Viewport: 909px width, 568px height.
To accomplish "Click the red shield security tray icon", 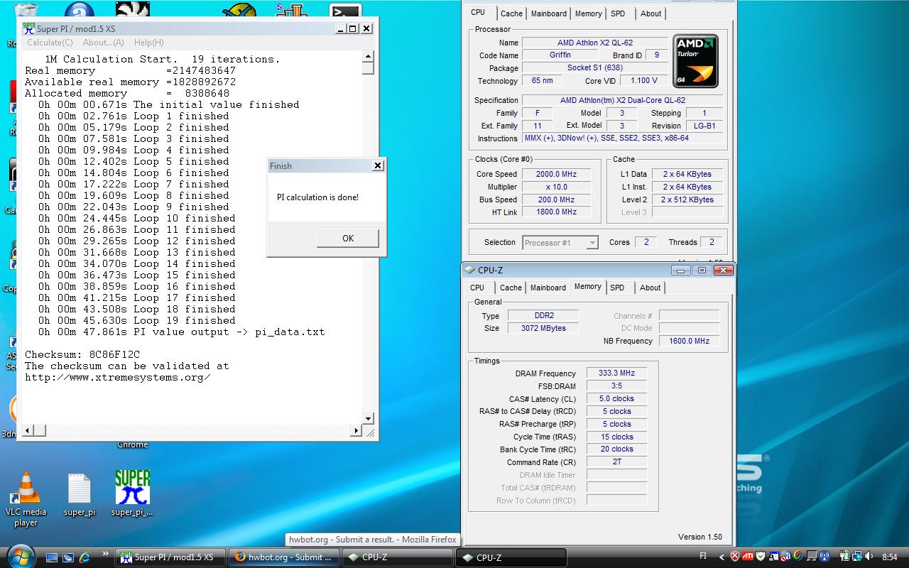I will click(x=735, y=556).
